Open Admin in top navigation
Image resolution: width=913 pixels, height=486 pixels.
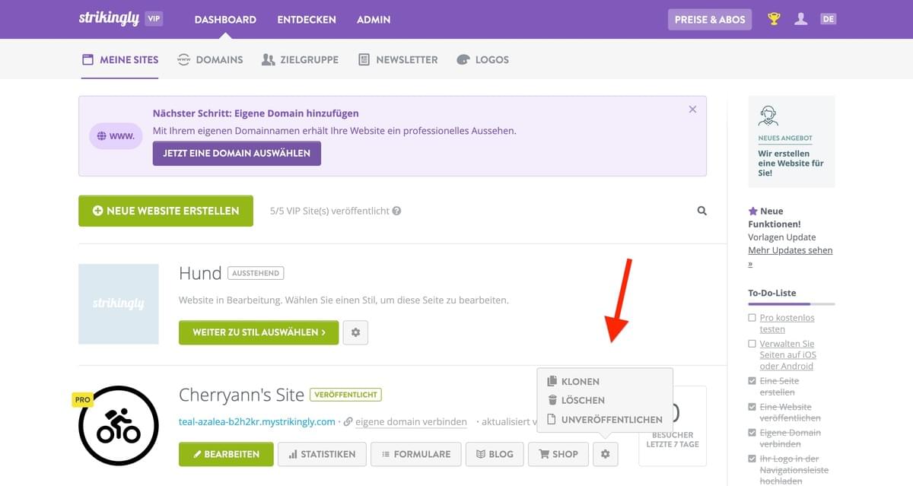(374, 20)
